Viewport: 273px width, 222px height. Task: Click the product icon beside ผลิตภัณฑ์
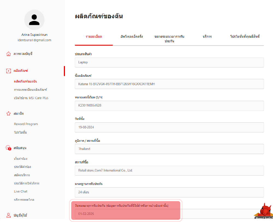click(8, 71)
